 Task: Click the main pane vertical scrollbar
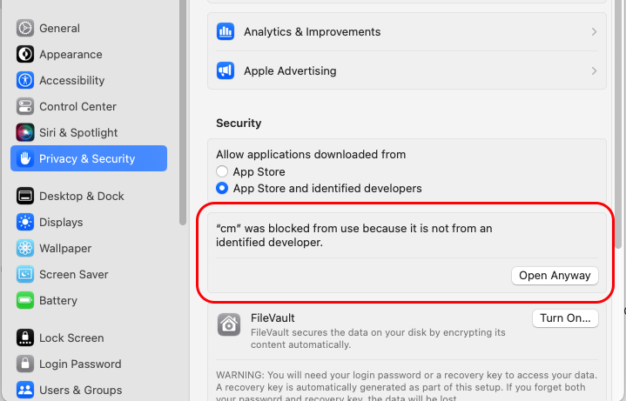618,124
